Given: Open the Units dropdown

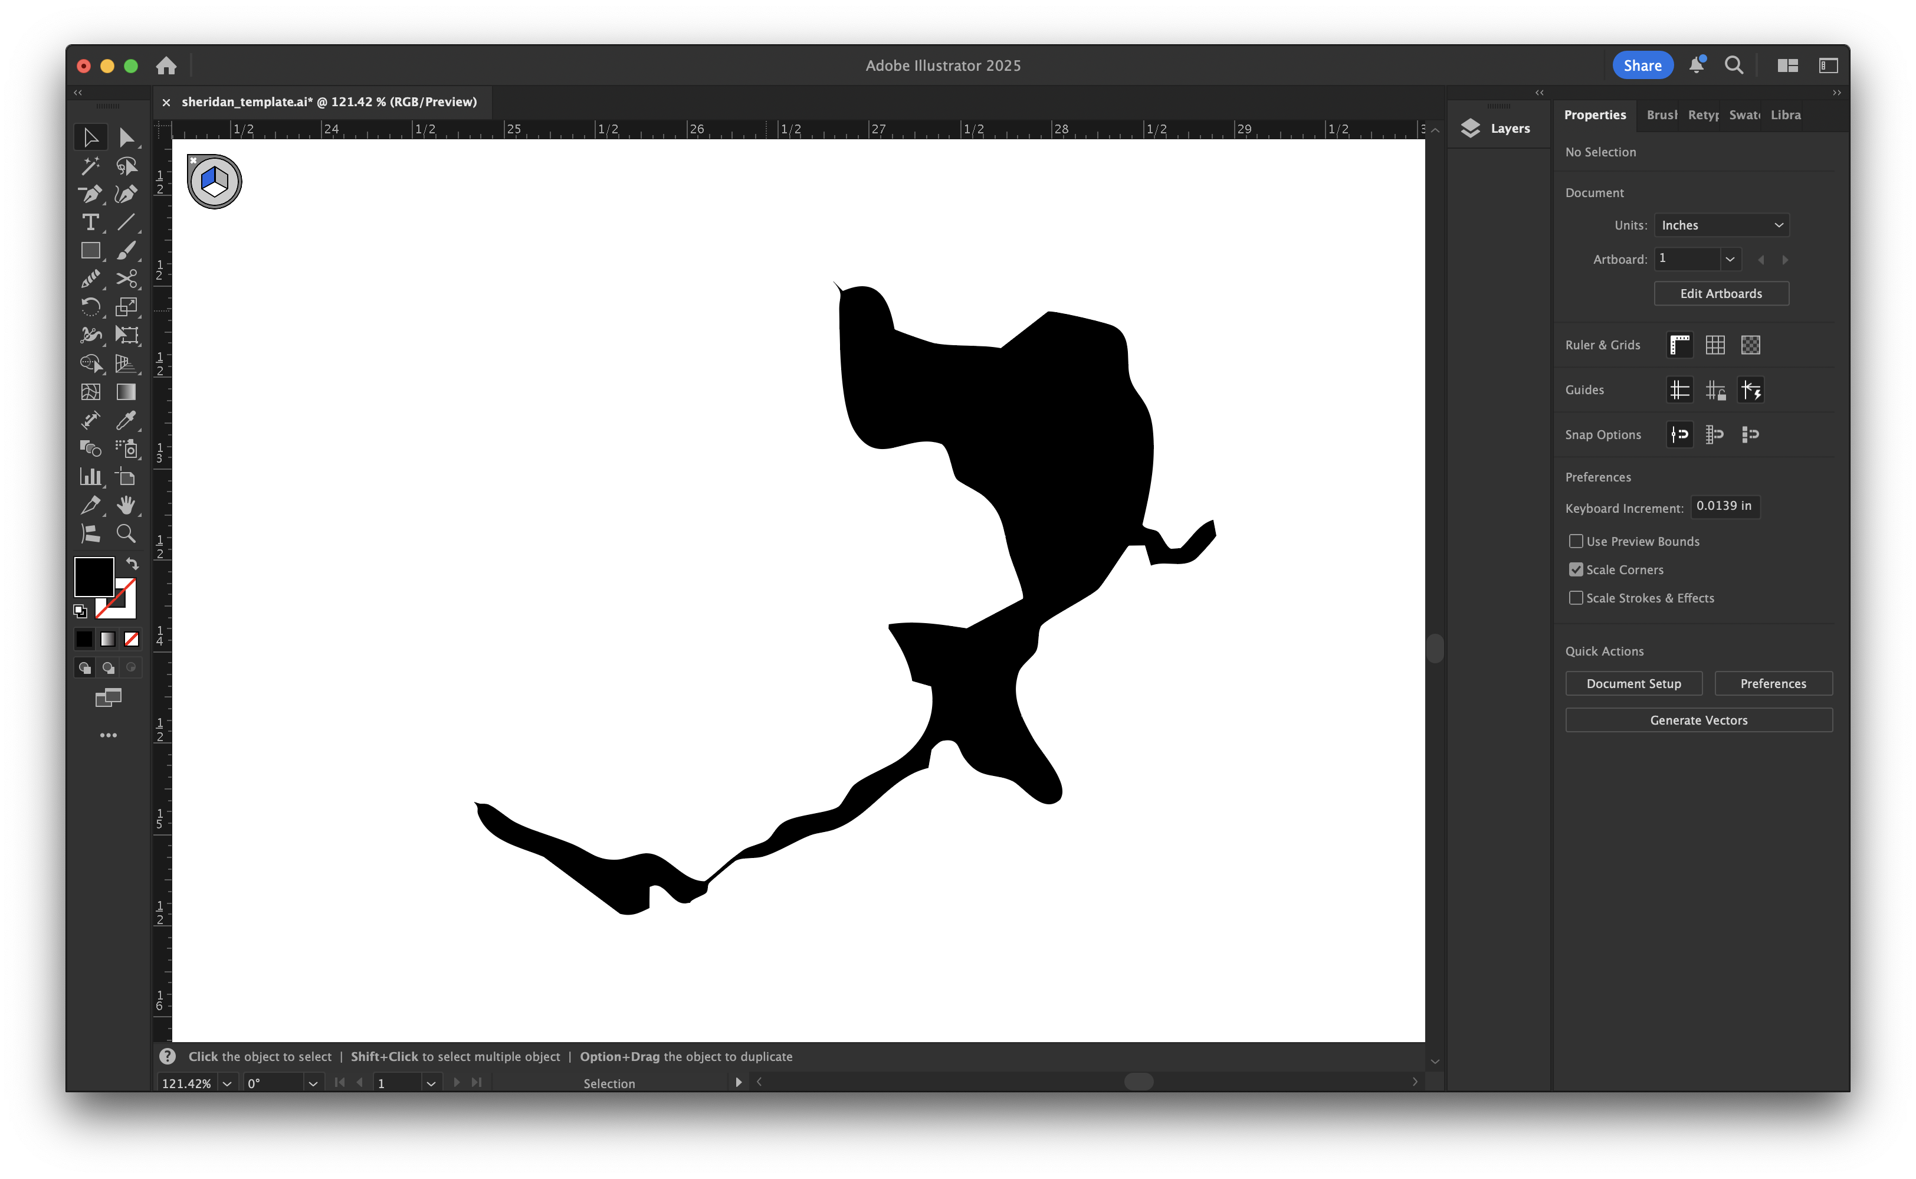Looking at the screenshot, I should coord(1721,225).
